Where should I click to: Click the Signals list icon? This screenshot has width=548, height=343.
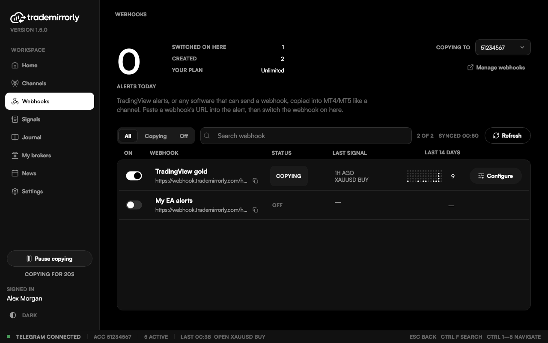tap(15, 119)
